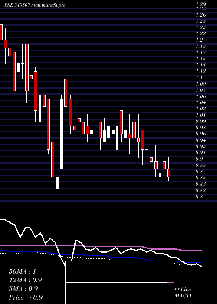
Task: Select the Price : 0.9 readout
Action: (x=26, y=297)
